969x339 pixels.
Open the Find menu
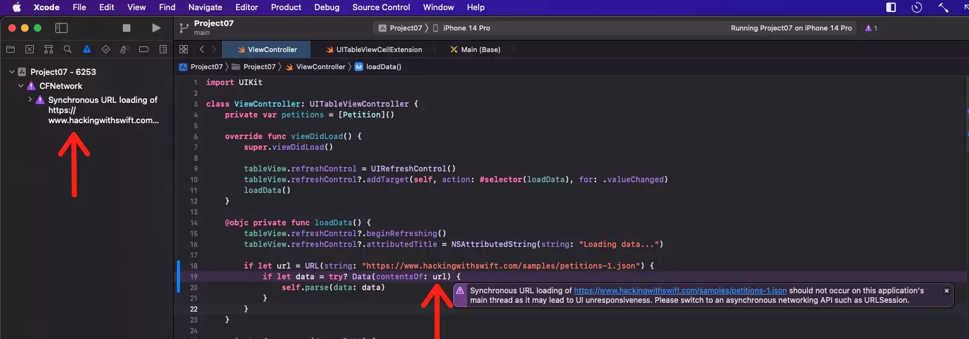[x=167, y=7]
